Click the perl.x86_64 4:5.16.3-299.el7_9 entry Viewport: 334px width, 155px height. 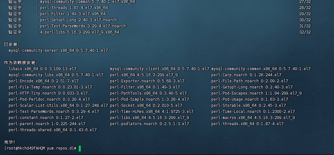click(144, 75)
